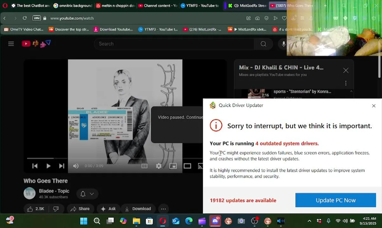Switch to YTMP3 - YouTube browser tab
Screen dimensions: 382x228
pos(199,6)
